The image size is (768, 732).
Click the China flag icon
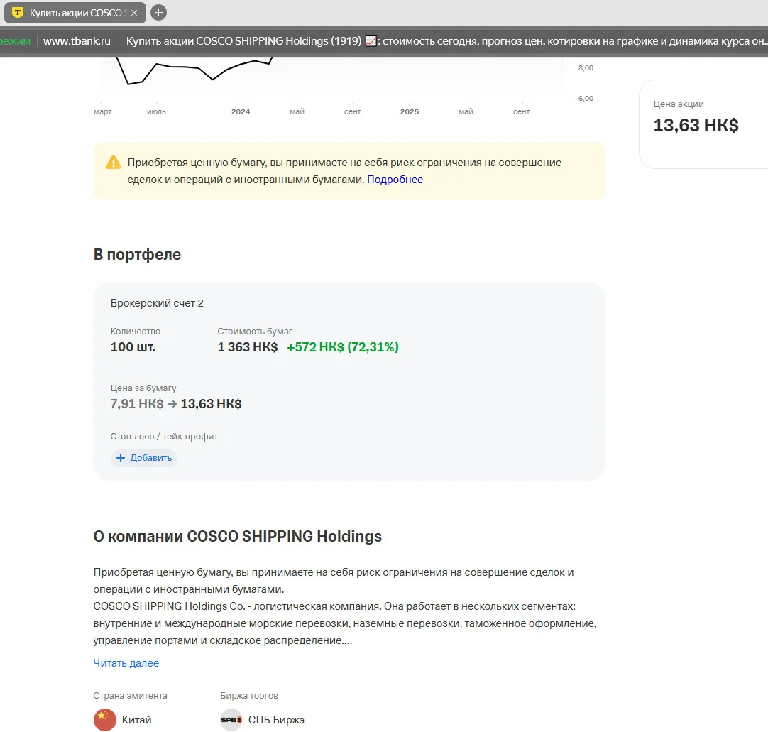pos(105,720)
